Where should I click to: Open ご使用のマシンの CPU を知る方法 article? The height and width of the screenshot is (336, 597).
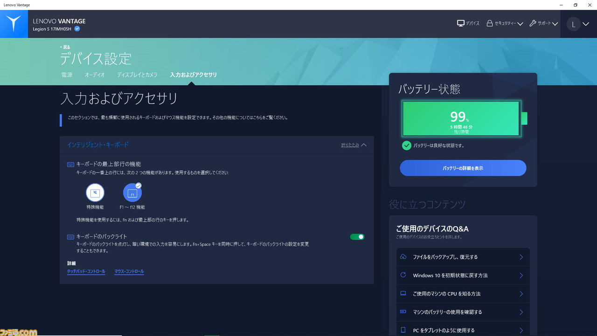tap(463, 294)
